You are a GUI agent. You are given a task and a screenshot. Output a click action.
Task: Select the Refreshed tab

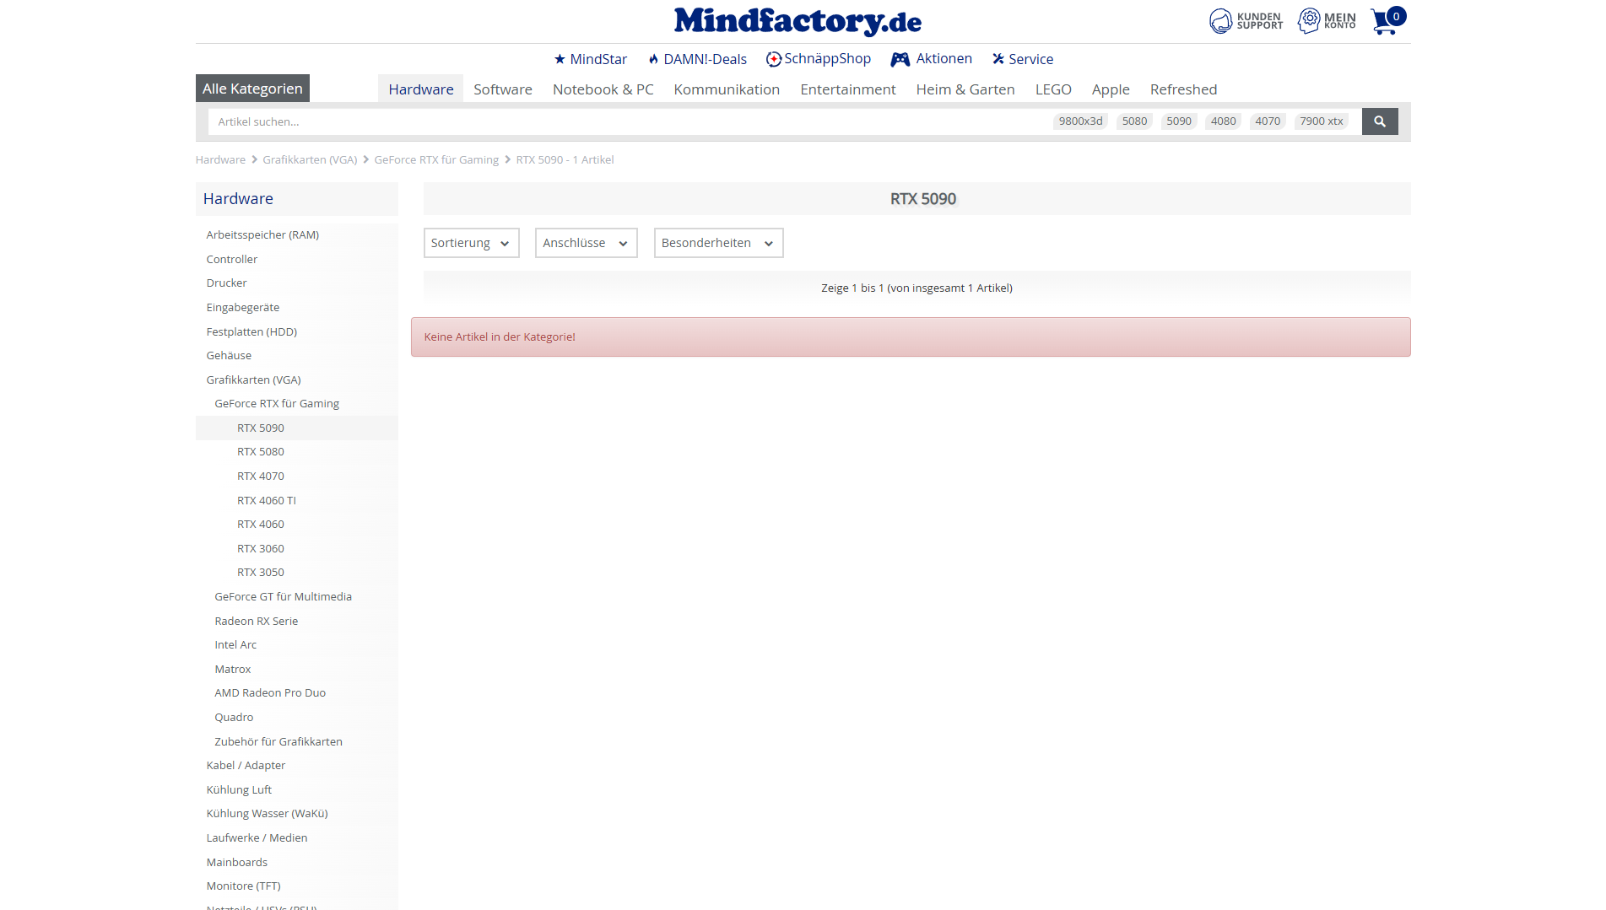1183,89
